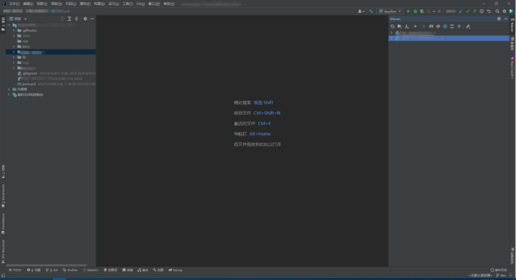The width and height of the screenshot is (516, 280).
Task: Click the dev branch in status bar
Action: (x=501, y=275)
